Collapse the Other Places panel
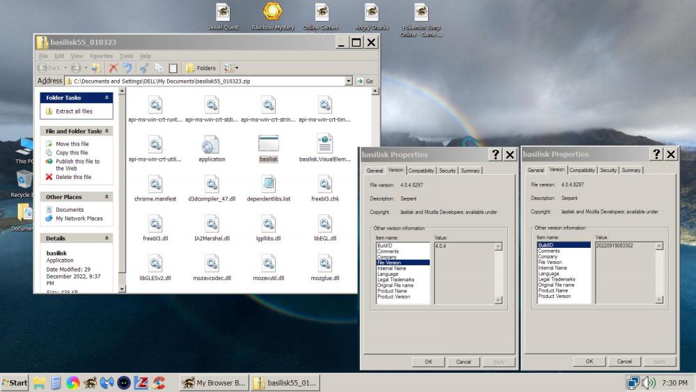The height and width of the screenshot is (392, 696). pos(106,197)
